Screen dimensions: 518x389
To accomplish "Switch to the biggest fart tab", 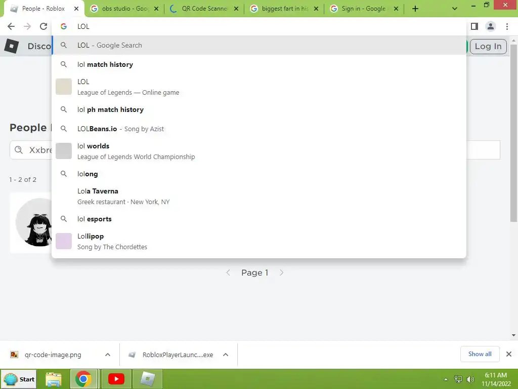I will pos(279,9).
